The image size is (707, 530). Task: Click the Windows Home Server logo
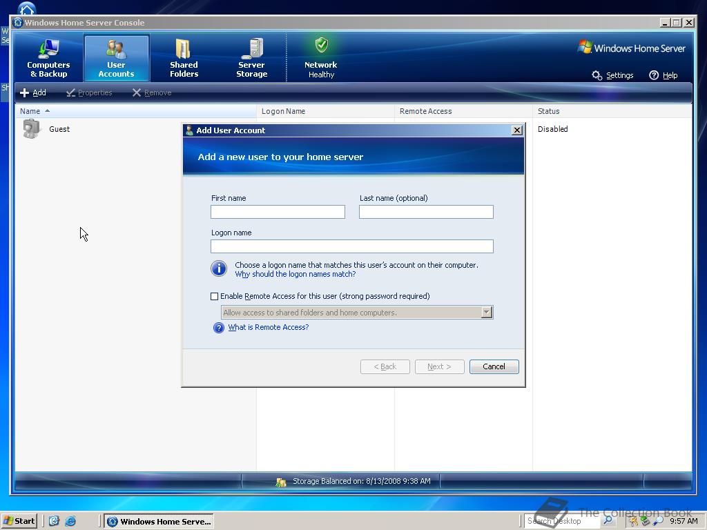tap(631, 48)
